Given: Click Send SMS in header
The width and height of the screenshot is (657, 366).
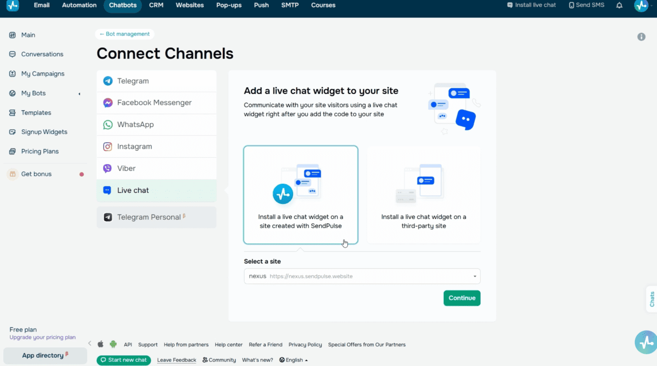Looking at the screenshot, I should tap(587, 5).
